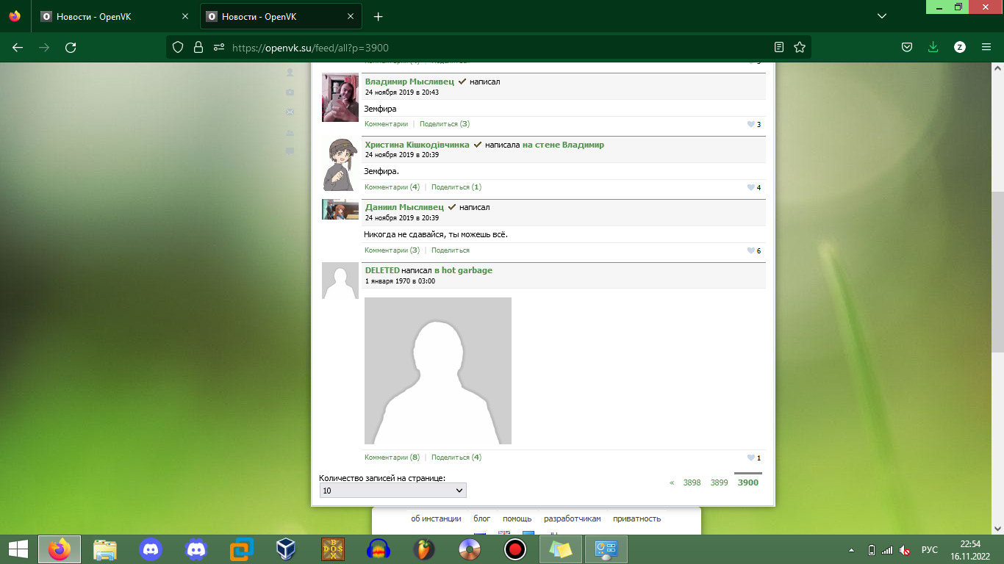Like the 'Никогда не сдавайся' post
Image resolution: width=1004 pixels, height=564 pixels.
[x=750, y=251]
